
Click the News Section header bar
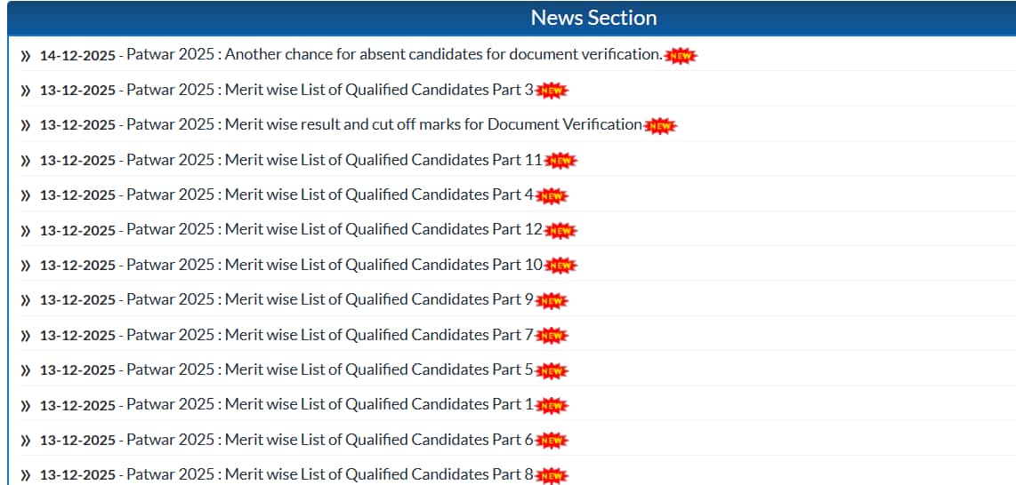[x=593, y=18]
